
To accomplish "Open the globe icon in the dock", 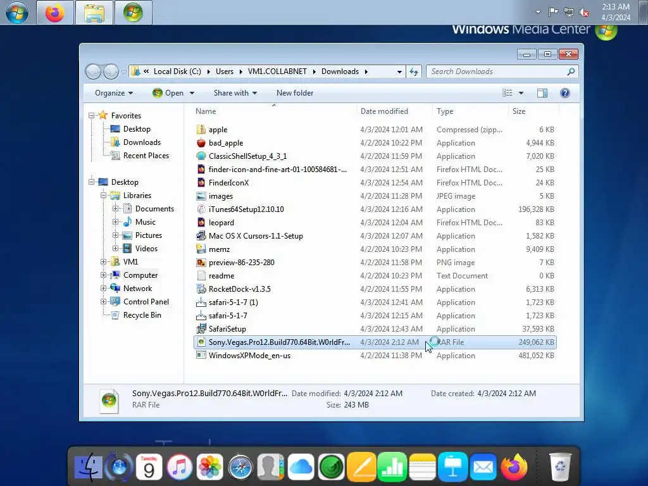I will [119, 467].
